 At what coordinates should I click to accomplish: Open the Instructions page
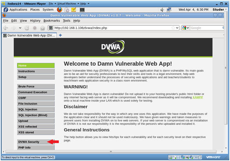(x=36, y=71)
